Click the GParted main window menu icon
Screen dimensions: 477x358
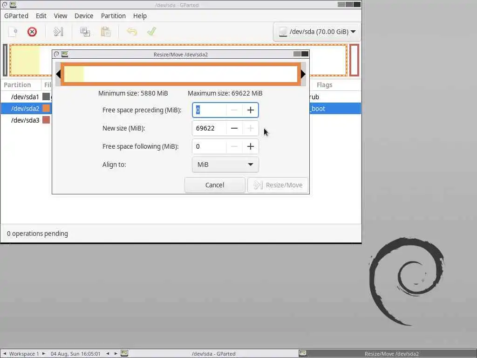5,5
